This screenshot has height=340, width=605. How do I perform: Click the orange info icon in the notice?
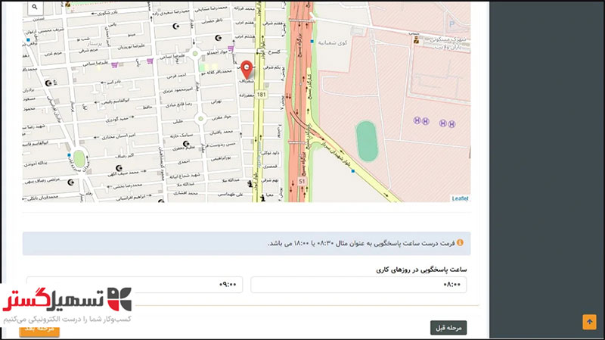[459, 243]
